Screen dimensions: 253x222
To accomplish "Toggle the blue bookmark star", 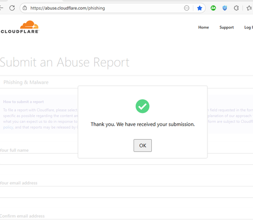I will click(x=199, y=8).
